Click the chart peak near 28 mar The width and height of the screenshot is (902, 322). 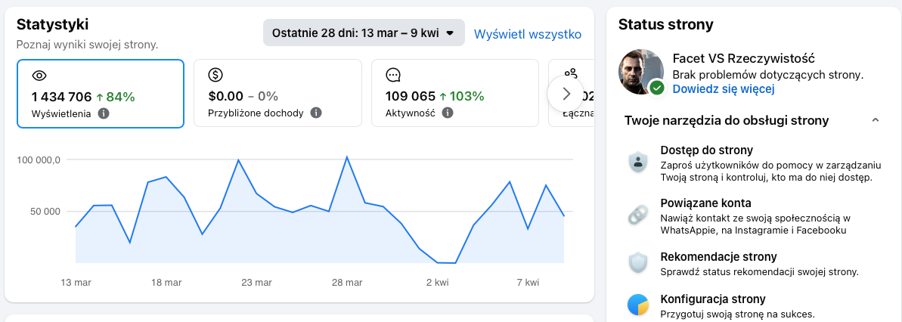[346, 157]
